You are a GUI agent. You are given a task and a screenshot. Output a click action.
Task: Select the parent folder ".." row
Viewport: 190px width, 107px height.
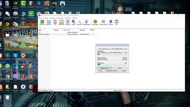click(x=68, y=32)
